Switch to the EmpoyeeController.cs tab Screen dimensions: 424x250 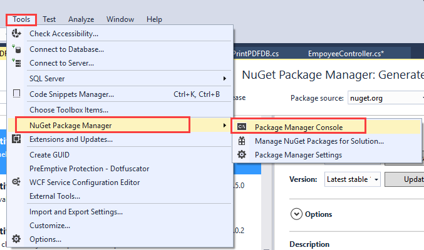pyautogui.click(x=346, y=54)
